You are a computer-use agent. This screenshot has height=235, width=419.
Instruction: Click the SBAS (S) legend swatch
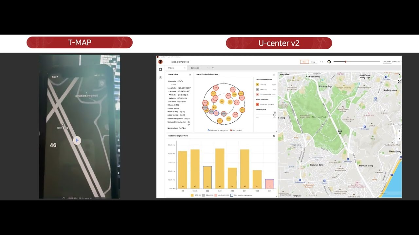click(203, 195)
